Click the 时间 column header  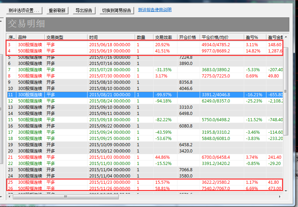tap(111, 37)
